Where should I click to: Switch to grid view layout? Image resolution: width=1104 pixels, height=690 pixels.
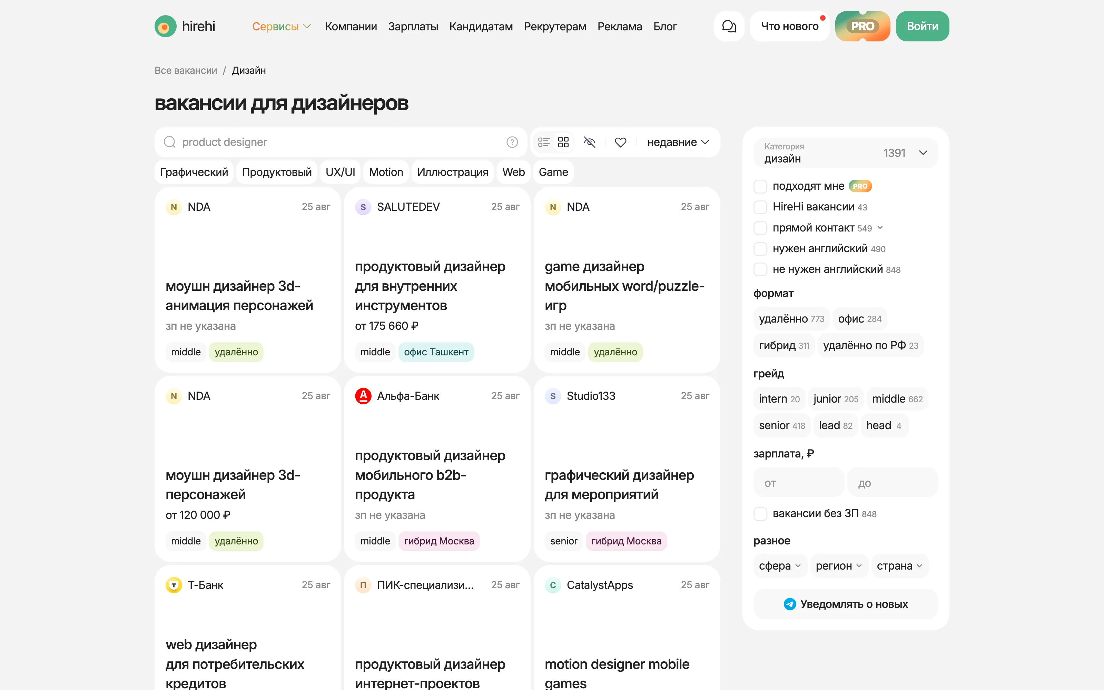tap(563, 142)
